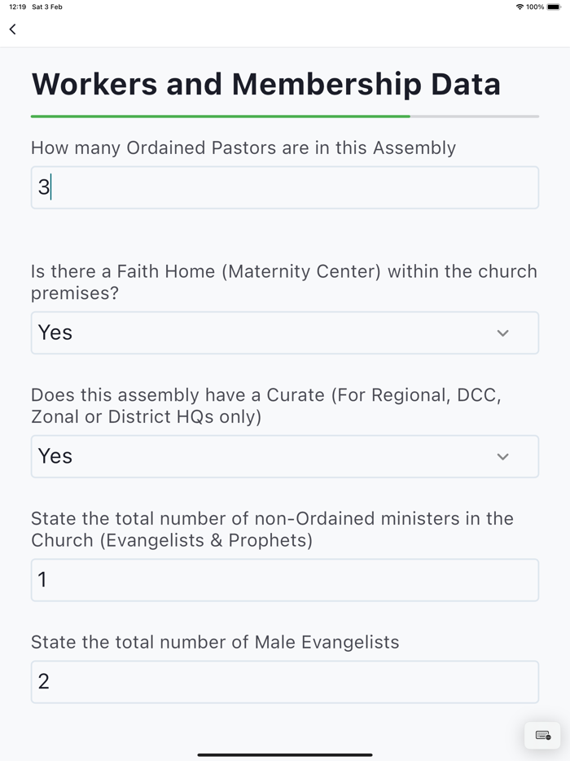The image size is (570, 761).
Task: Select the non-Ordained ministers input field
Action: pos(285,580)
